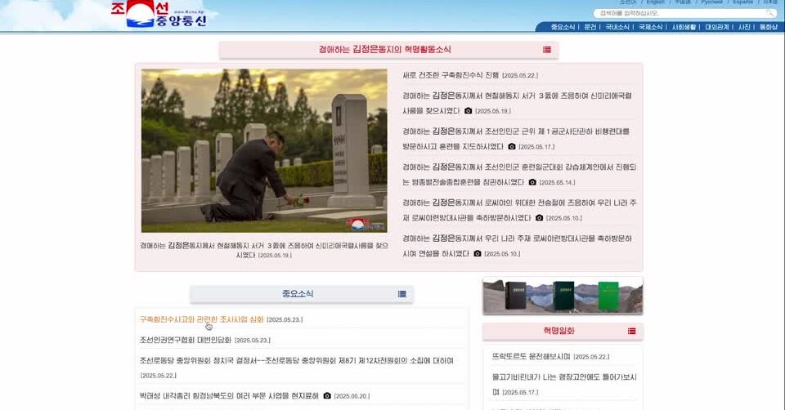
Task: Open article 조선인권연구협회 대변인담화
Action: 184,340
